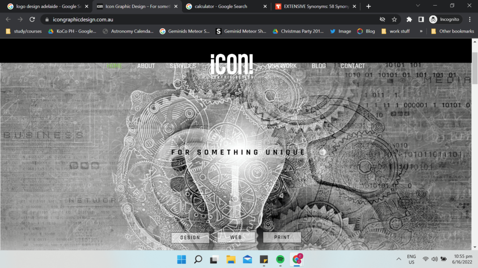Screen dimensions: 478x268
Task: Click scrollbar up arrow
Action: 475,41
